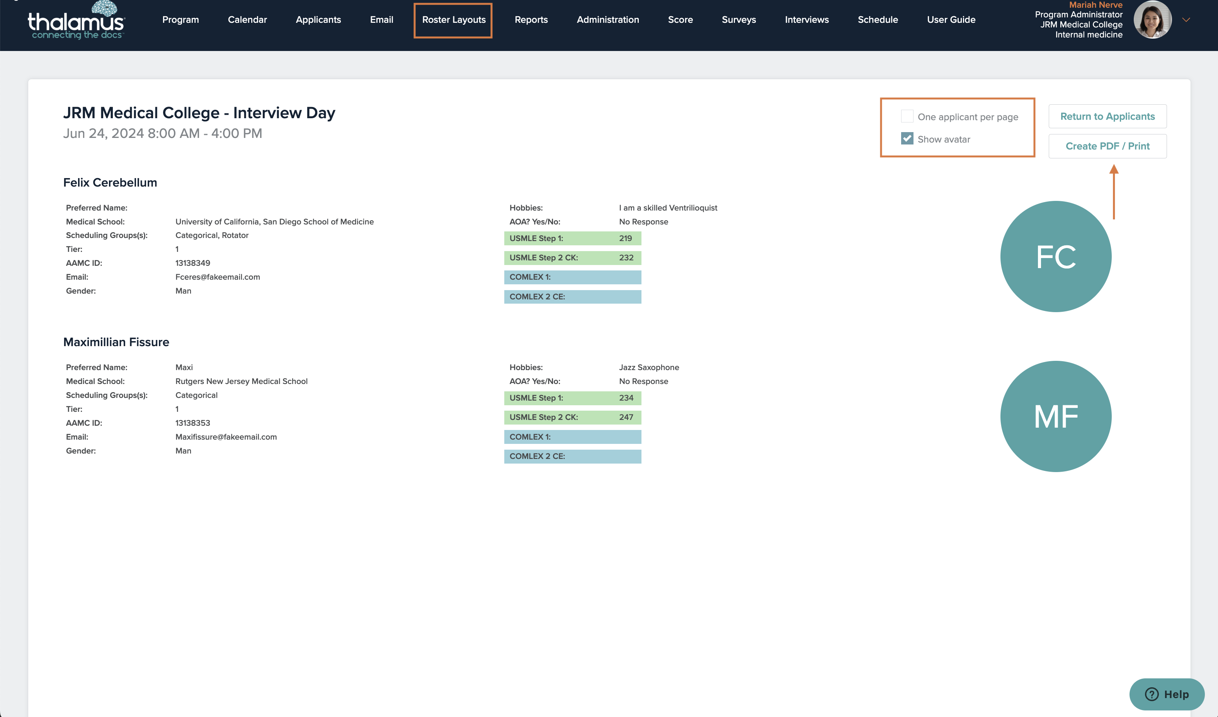The height and width of the screenshot is (717, 1218).
Task: Go to the Score menu
Action: pyautogui.click(x=680, y=20)
